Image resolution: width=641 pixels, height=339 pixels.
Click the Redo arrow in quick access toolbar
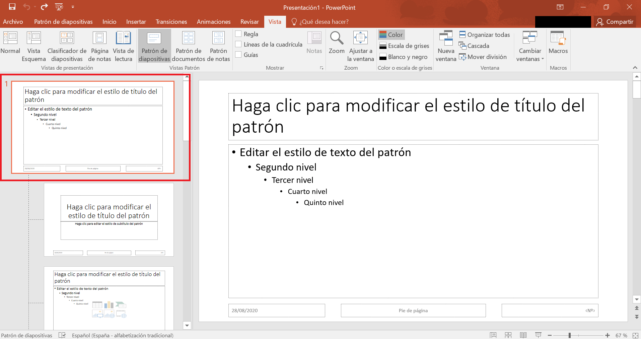coord(44,7)
